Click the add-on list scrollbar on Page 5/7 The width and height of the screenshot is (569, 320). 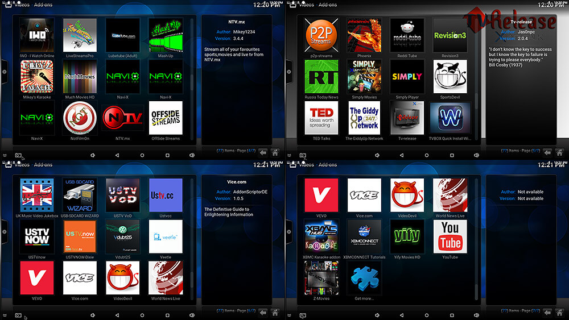476,78
